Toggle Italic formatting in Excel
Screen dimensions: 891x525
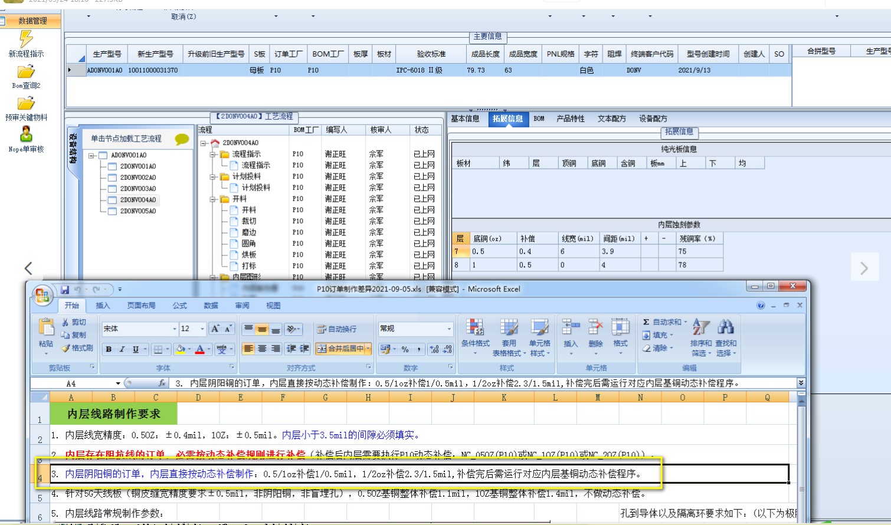pyautogui.click(x=122, y=349)
